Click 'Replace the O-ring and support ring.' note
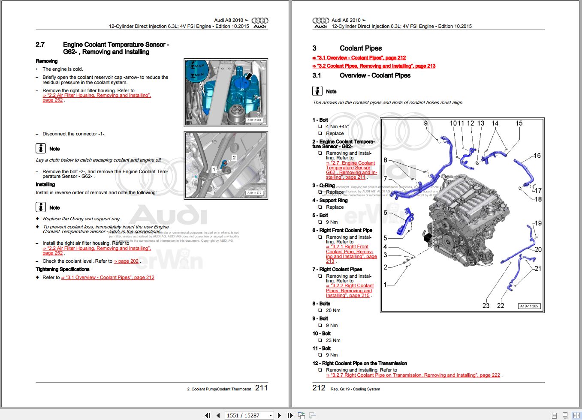The image size is (582, 420). (81, 219)
